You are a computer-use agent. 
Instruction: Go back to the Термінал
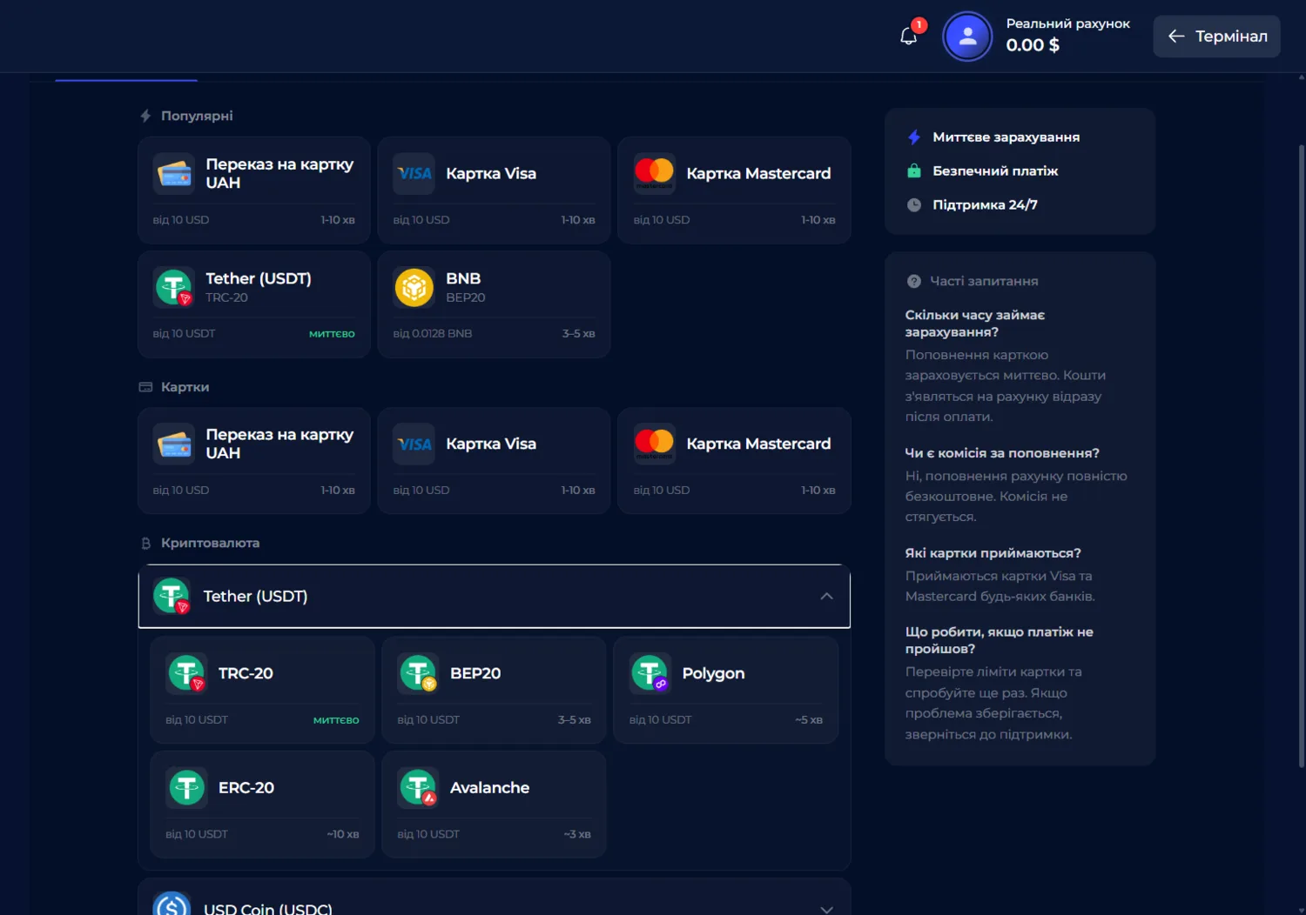(1216, 37)
